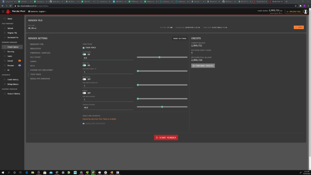Jump to Dynamic GPU Deployment section
Screen dimensions: 311x175
[42, 70]
